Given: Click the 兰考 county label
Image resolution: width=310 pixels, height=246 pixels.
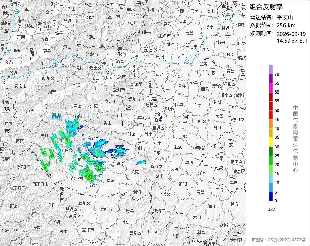Looking at the screenshot, I should 204,64.
